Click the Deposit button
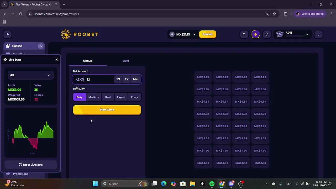The image size is (336, 189). 208,34
